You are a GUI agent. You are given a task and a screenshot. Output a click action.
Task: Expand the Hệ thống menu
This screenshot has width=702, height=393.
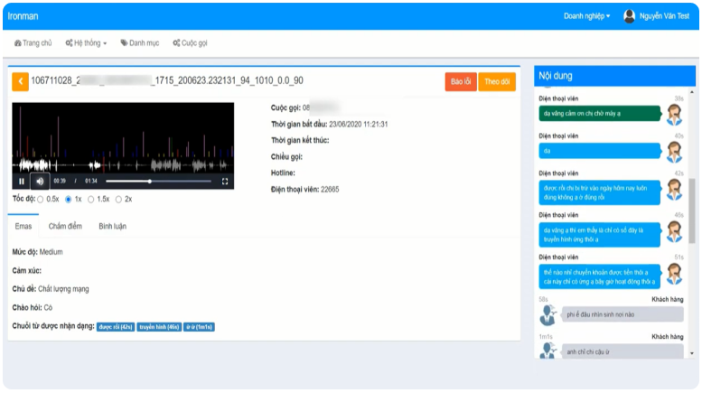click(x=86, y=43)
